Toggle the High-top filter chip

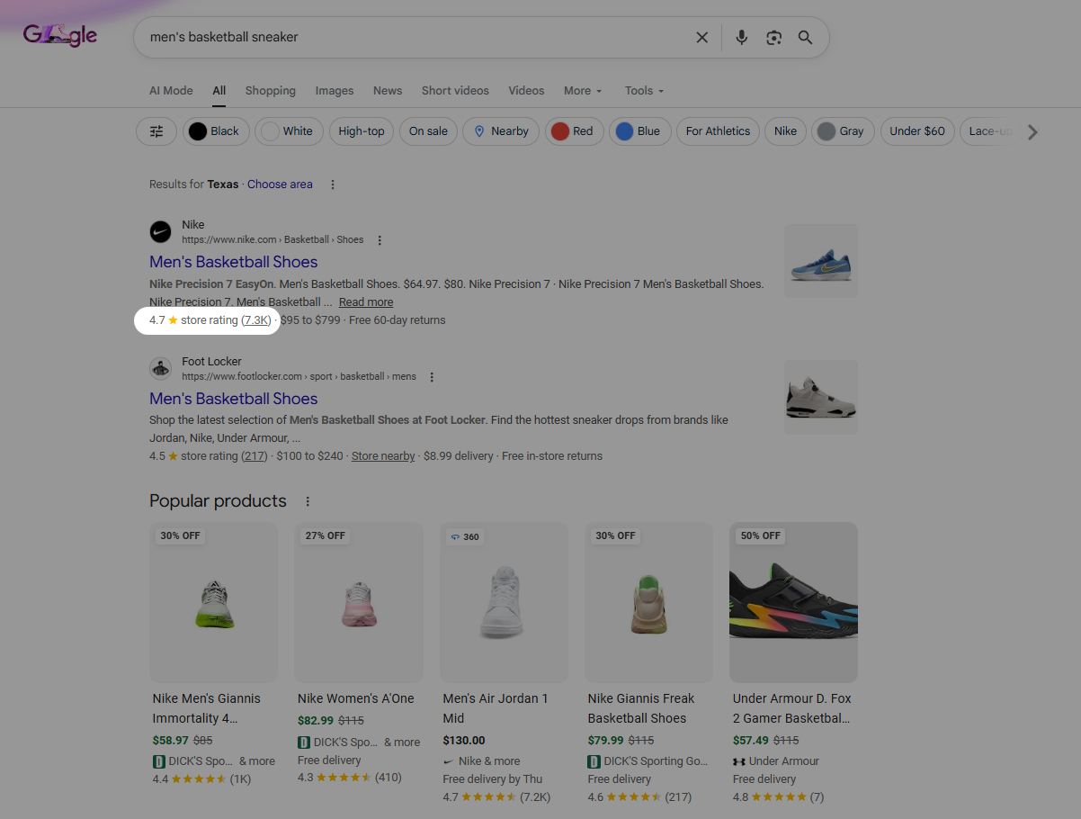tap(362, 131)
